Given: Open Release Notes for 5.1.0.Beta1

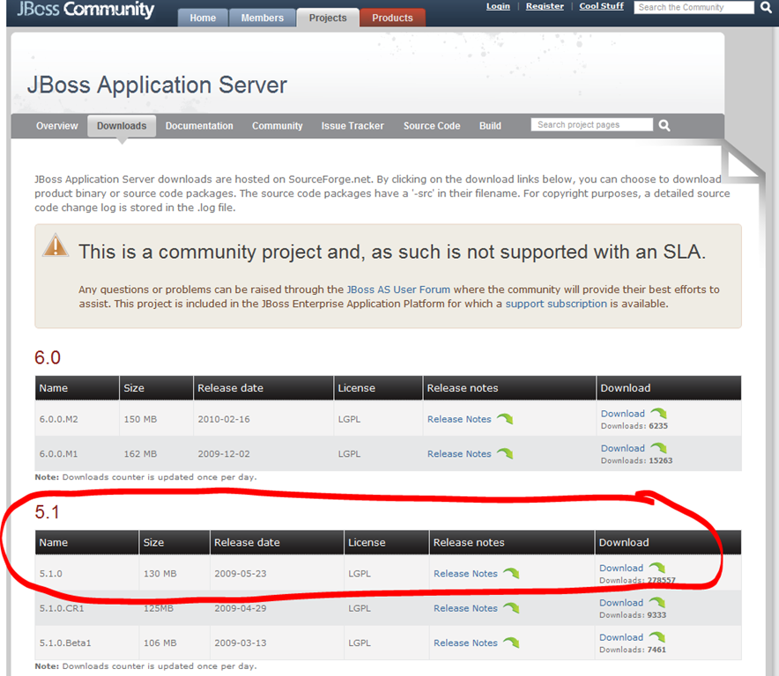Looking at the screenshot, I should 465,643.
